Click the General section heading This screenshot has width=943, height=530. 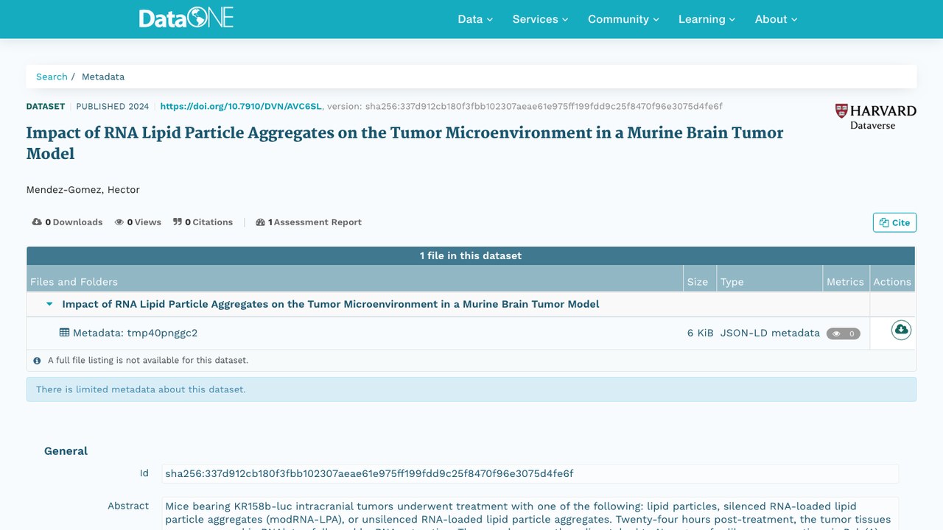point(66,451)
